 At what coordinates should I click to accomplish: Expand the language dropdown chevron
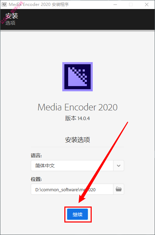click(119, 166)
